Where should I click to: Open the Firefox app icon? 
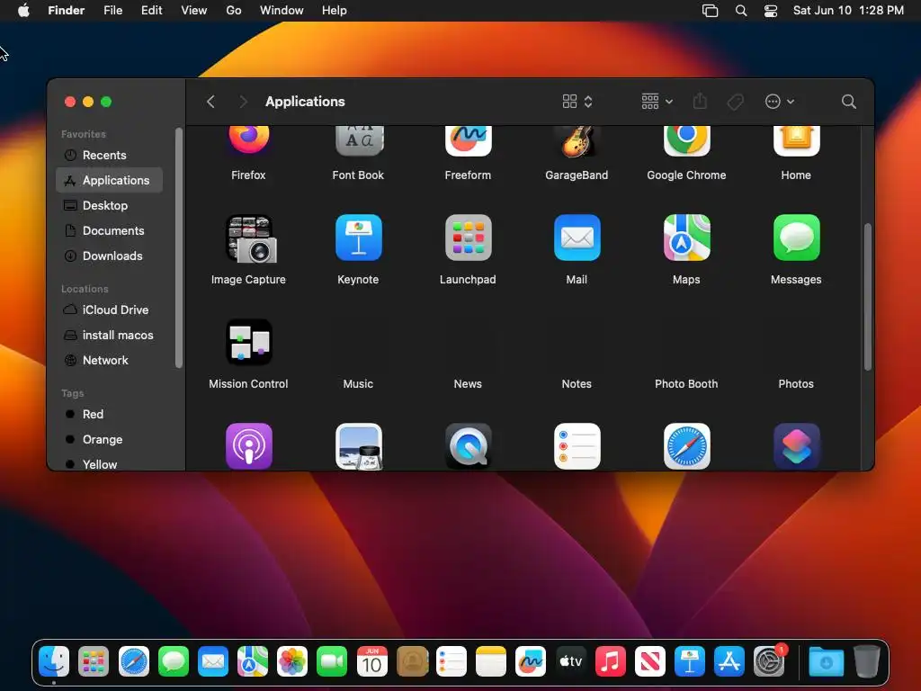tap(248, 139)
